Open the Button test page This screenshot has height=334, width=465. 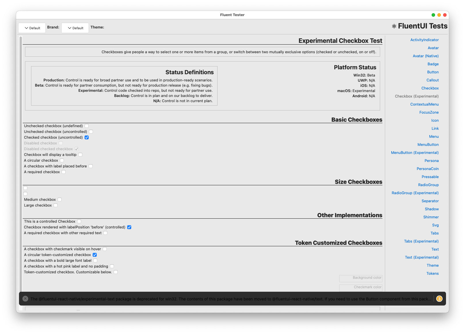tap(433, 72)
